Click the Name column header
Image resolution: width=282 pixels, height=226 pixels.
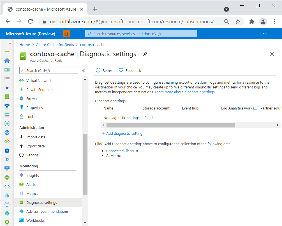108,108
